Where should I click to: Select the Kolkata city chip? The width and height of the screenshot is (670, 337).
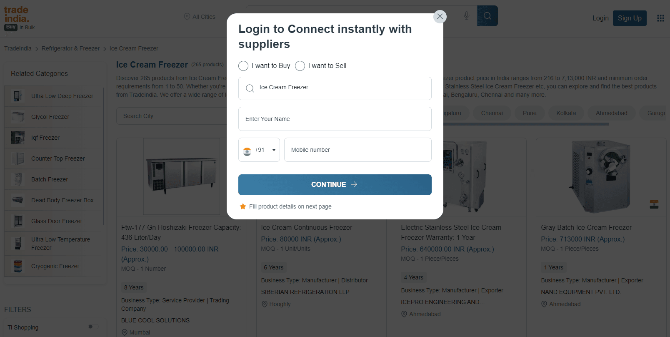566,113
